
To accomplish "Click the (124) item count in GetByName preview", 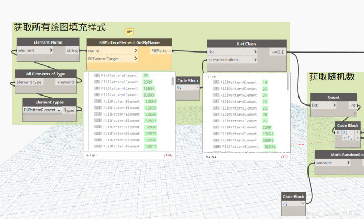I will [x=168, y=155].
